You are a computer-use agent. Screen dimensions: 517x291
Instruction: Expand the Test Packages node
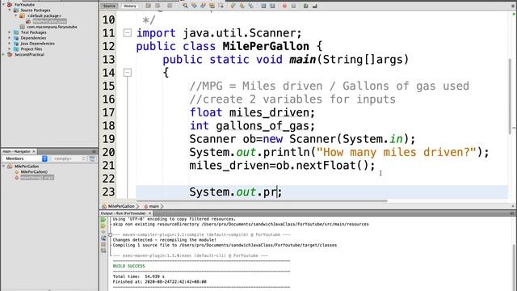click(x=10, y=32)
